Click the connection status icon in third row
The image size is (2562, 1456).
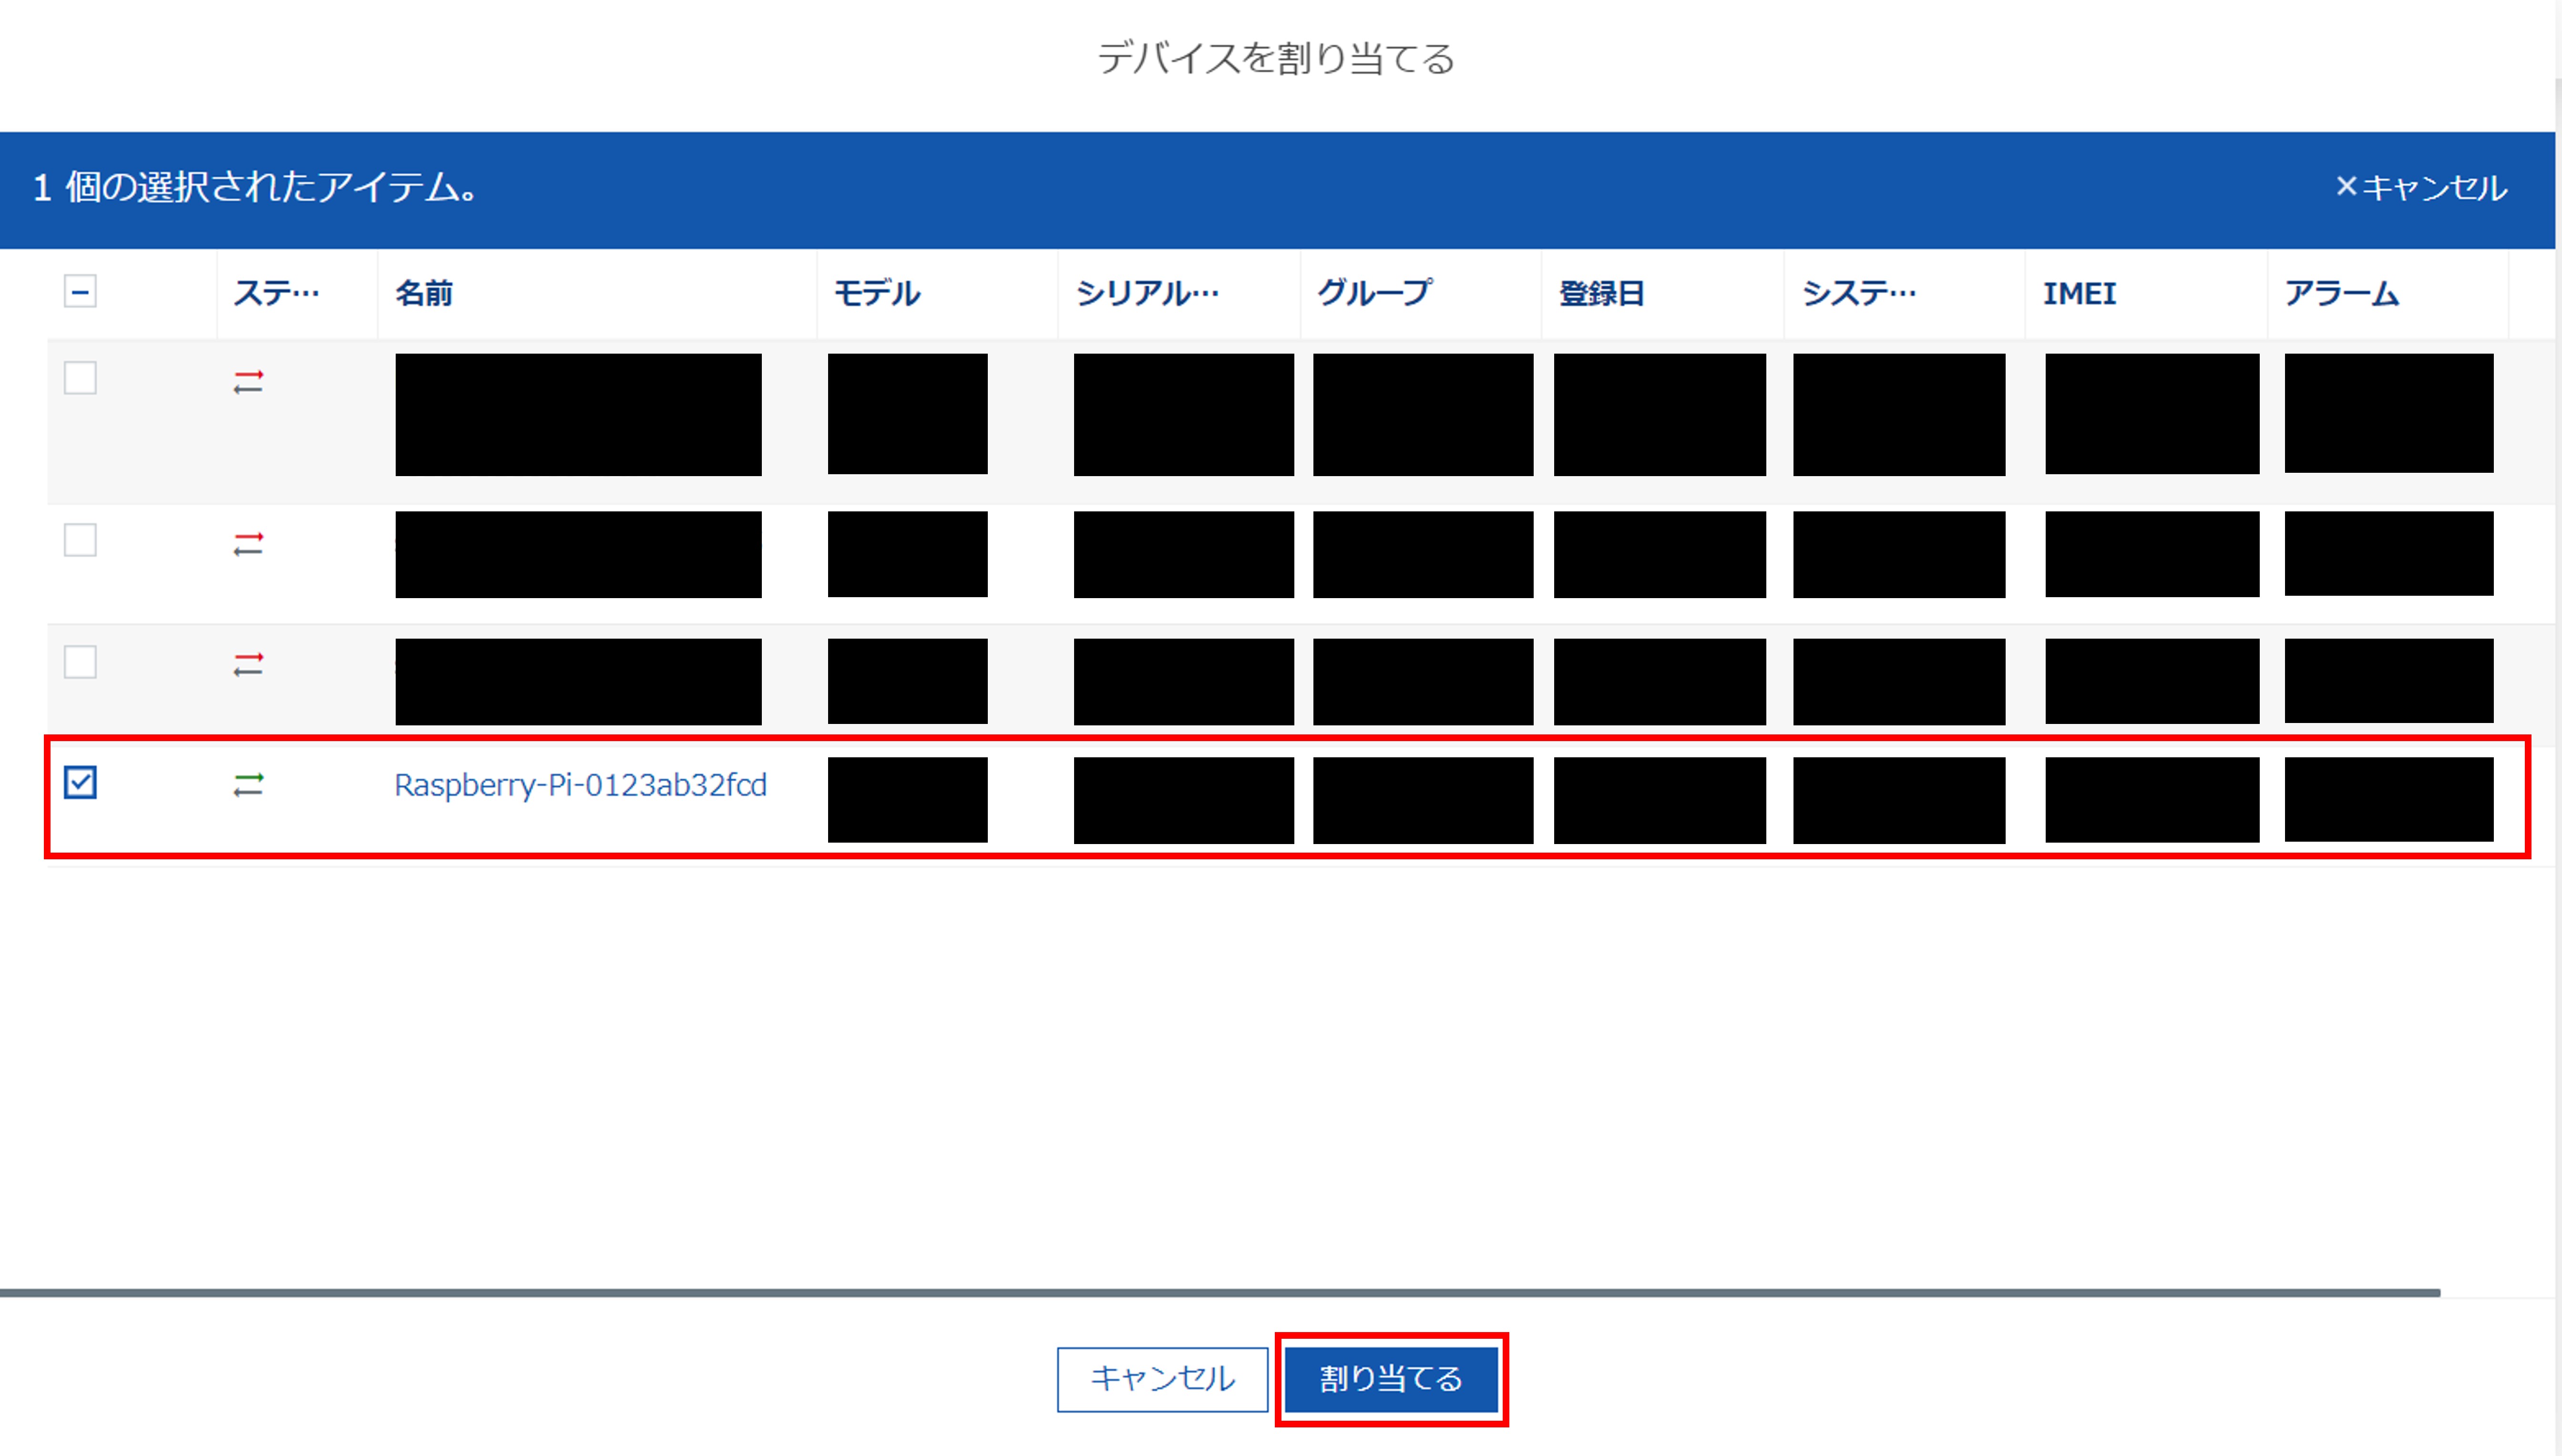point(248,664)
